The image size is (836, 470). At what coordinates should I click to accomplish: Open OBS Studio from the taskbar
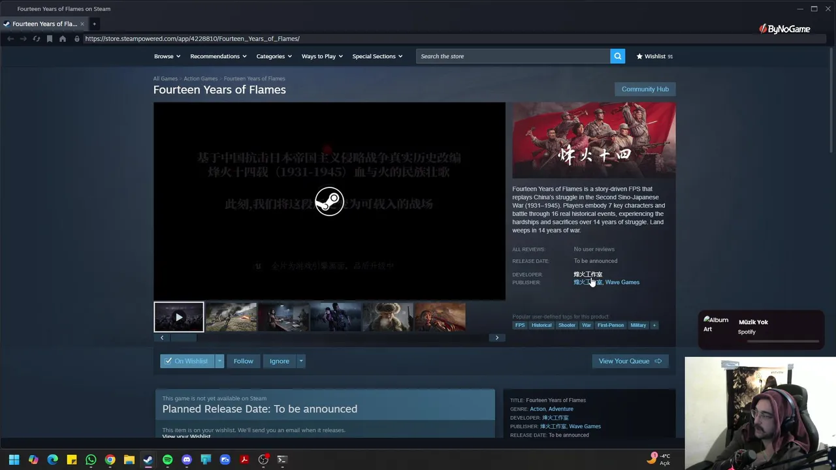point(263,460)
